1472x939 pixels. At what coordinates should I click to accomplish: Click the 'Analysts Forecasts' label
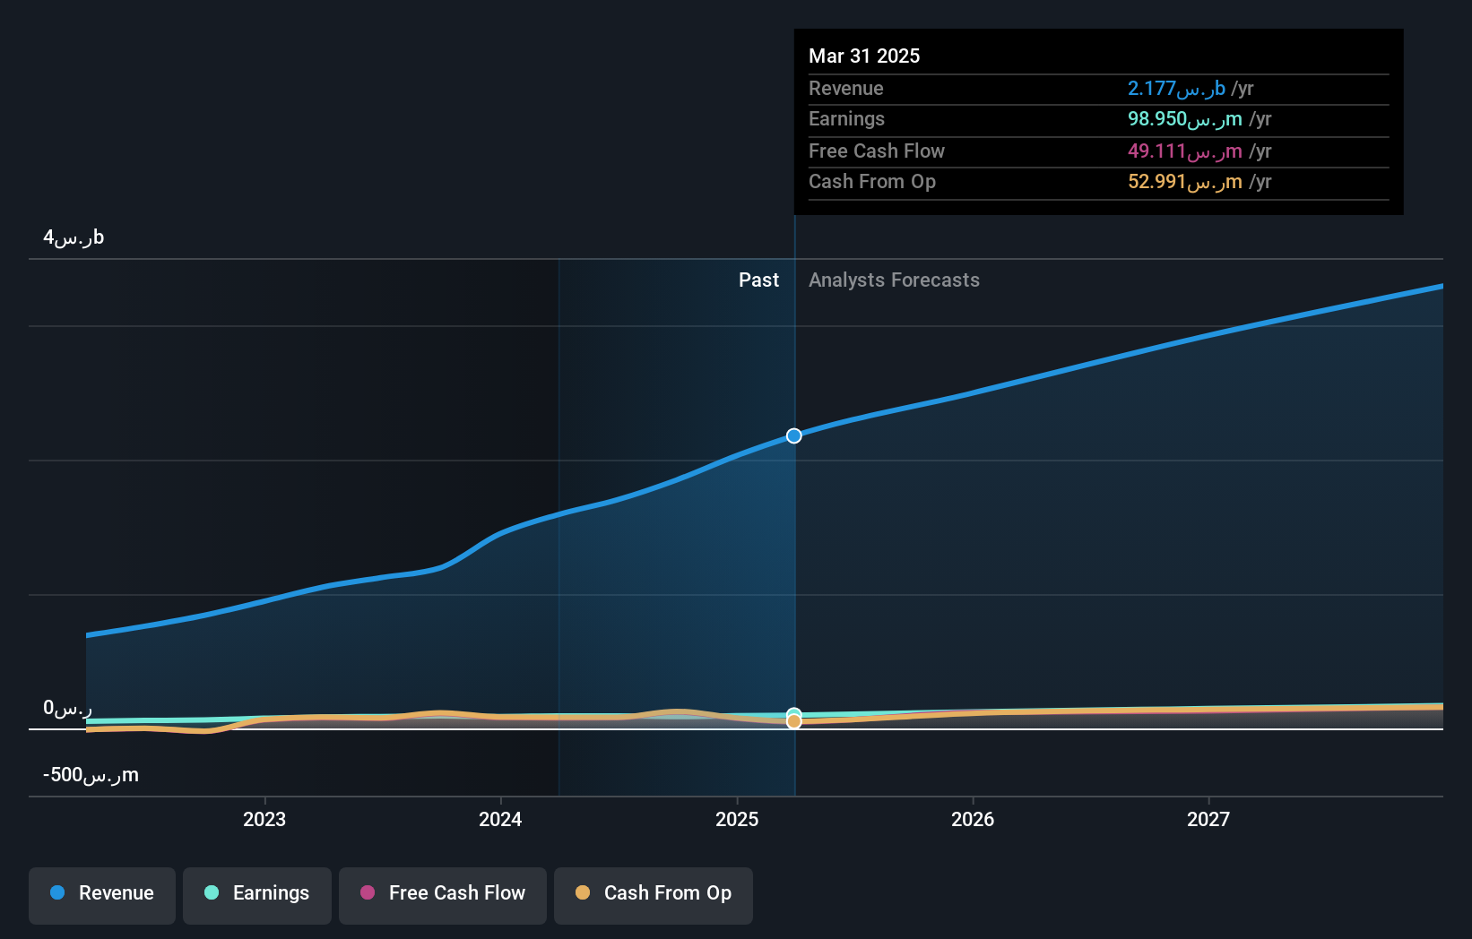coord(894,280)
